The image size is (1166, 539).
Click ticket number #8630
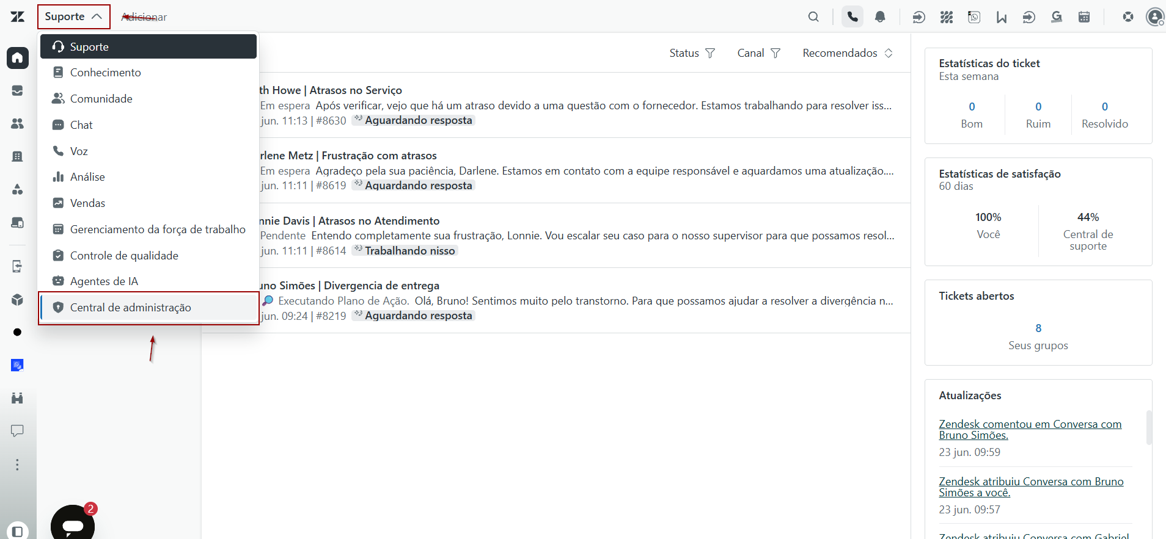(331, 121)
